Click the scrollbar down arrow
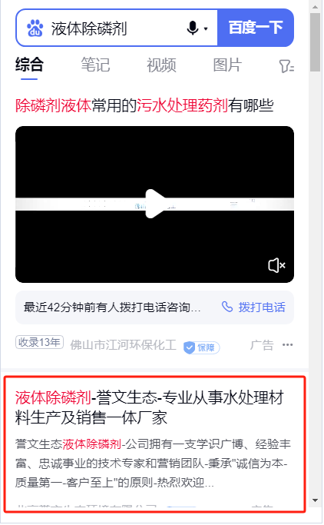 (315, 500)
